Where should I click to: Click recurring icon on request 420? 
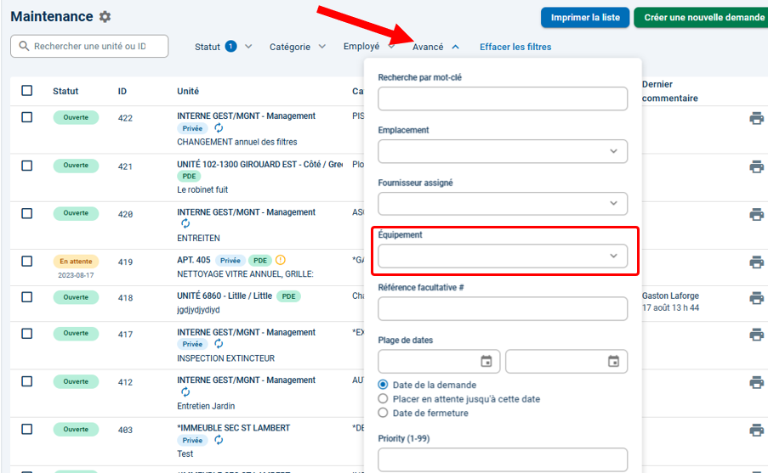[185, 223]
